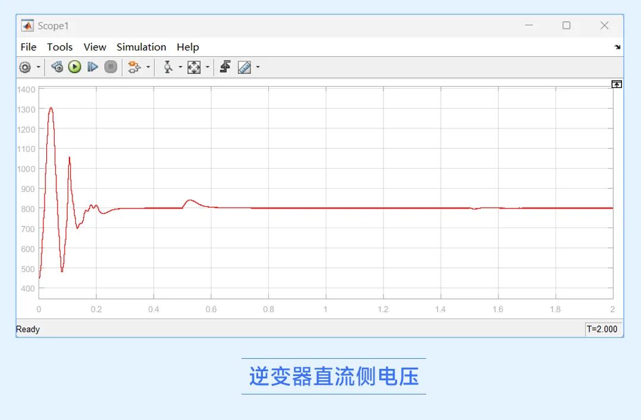The height and width of the screenshot is (420, 641).
Task: Open Configuration Properties gear icon
Action: [25, 67]
